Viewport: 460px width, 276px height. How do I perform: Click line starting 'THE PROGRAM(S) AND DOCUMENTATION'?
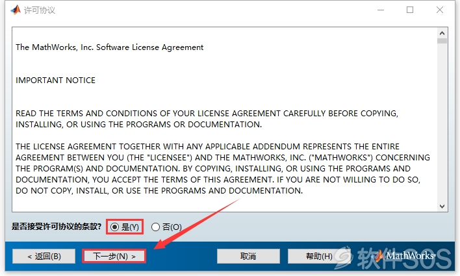pos(213,169)
